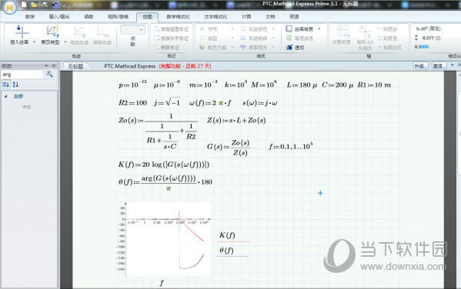Click the perspective (透视) icon
This screenshot has height=289, width=461.
click(289, 48)
